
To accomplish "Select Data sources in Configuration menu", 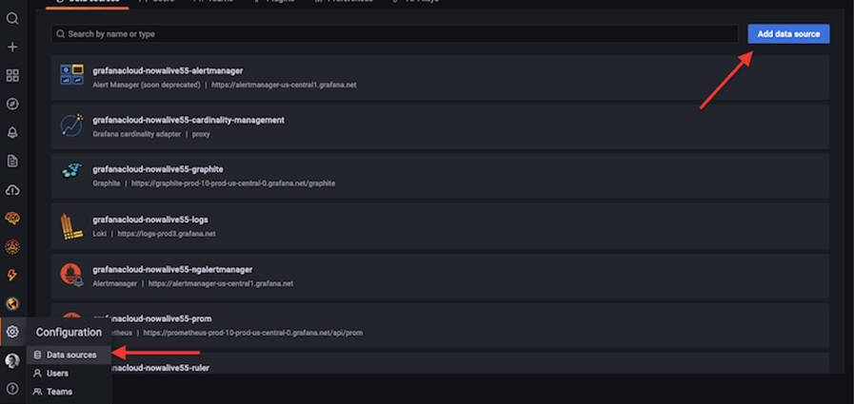I will click(71, 355).
